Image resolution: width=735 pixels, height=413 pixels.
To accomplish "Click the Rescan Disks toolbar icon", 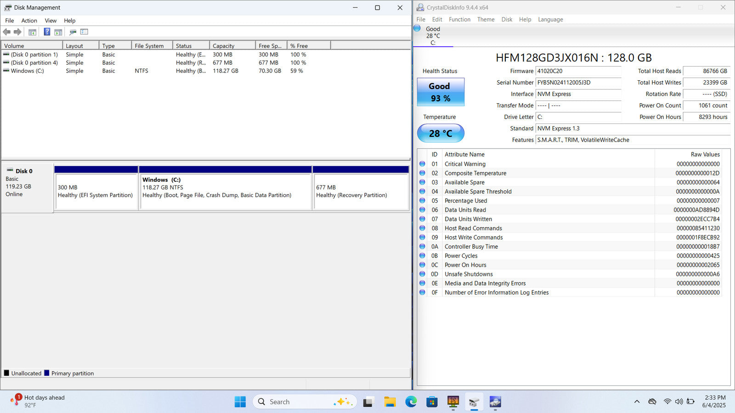I will point(73,32).
